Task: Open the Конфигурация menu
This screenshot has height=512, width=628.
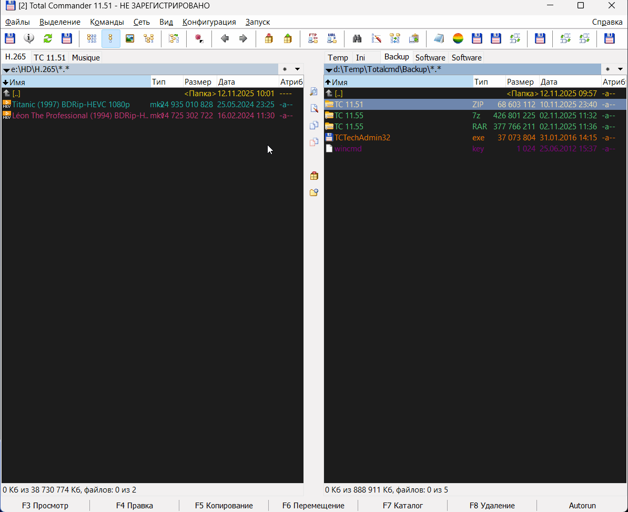Action: point(209,22)
